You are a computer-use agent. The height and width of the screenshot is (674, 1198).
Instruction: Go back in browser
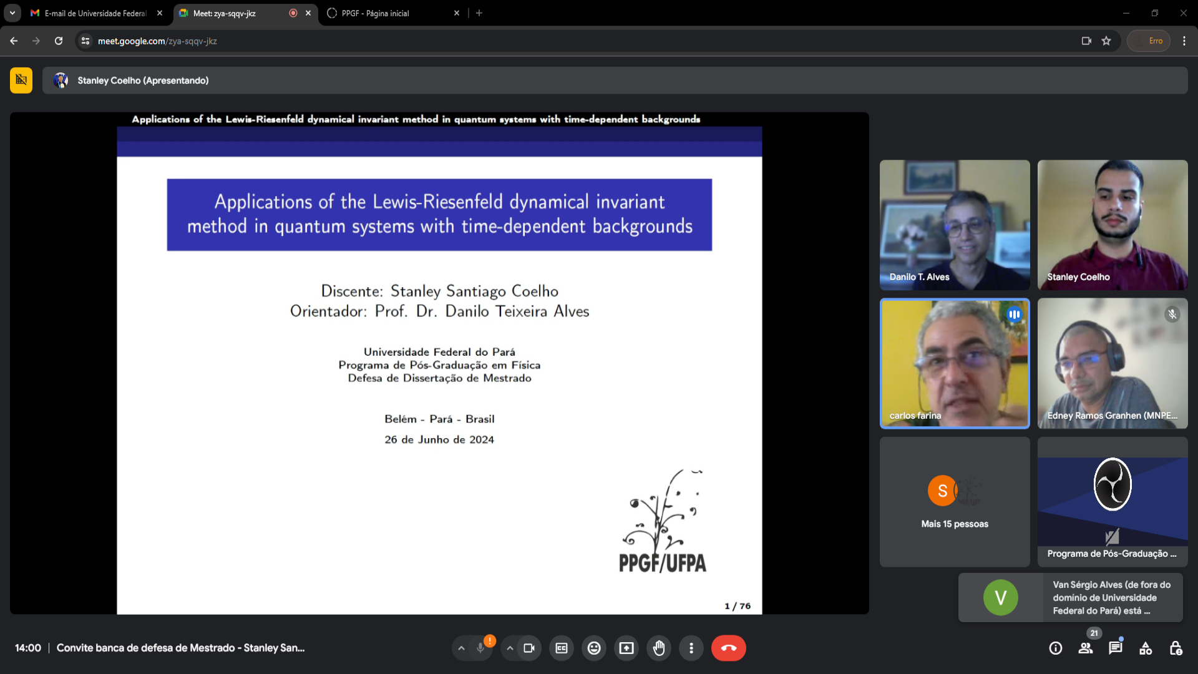point(14,41)
